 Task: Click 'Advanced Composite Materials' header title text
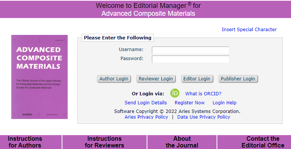148,14
